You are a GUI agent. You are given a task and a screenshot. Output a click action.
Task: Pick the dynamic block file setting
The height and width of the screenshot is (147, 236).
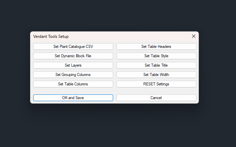click(x=73, y=56)
